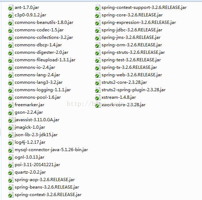Select icon of spring-web-3.2.6.RELEASE.jar

tap(98, 75)
